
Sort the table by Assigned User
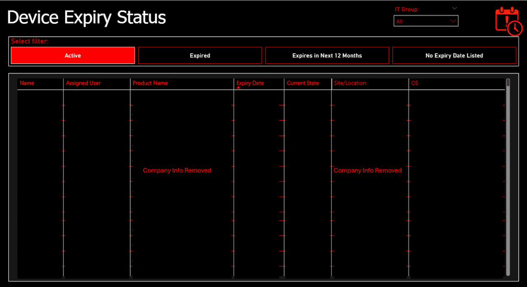83,83
